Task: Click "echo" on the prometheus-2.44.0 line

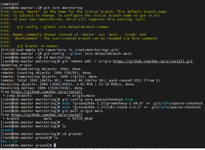Action: (x=66, y=103)
